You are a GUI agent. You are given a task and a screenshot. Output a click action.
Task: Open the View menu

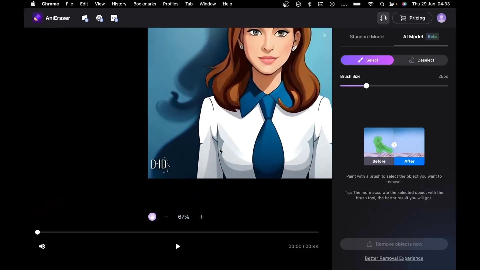coord(100,4)
